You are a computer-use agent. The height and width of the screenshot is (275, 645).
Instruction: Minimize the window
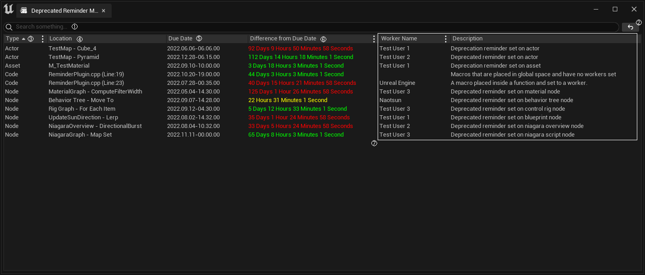coord(596,9)
